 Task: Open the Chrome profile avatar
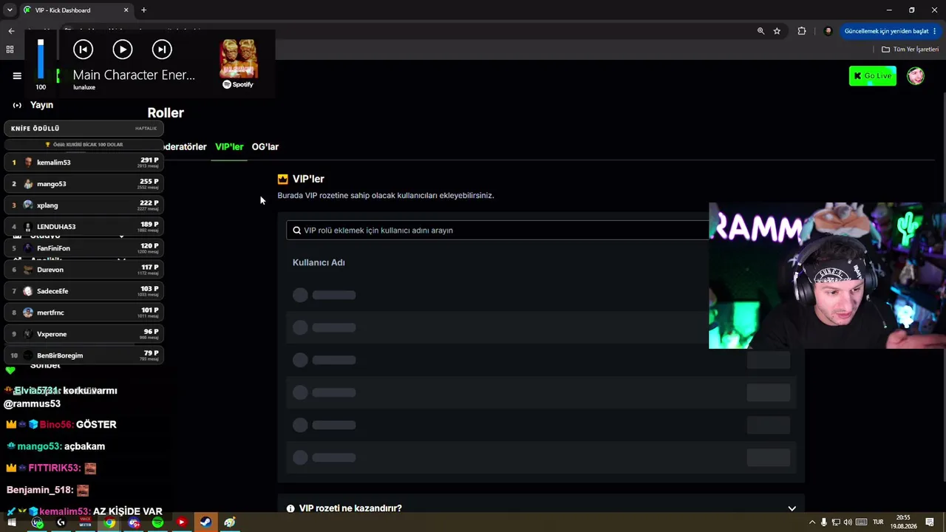point(828,31)
